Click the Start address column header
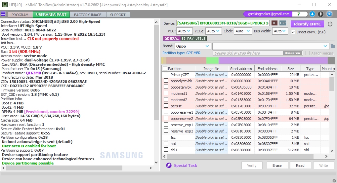This screenshot has width=337, height=183. pyautogui.click(x=241, y=68)
